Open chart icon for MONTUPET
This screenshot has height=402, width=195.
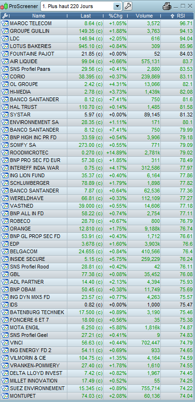point(5,396)
